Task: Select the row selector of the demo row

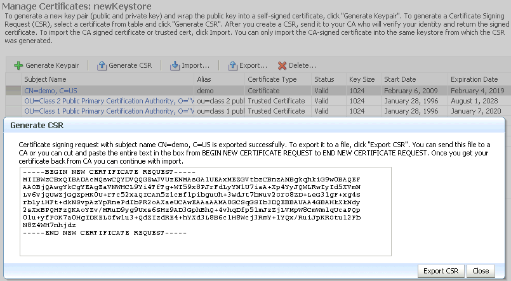Action: 13,91
